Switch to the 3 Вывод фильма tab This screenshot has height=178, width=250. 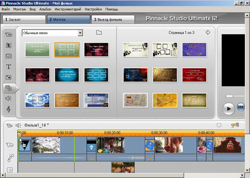(x=113, y=20)
